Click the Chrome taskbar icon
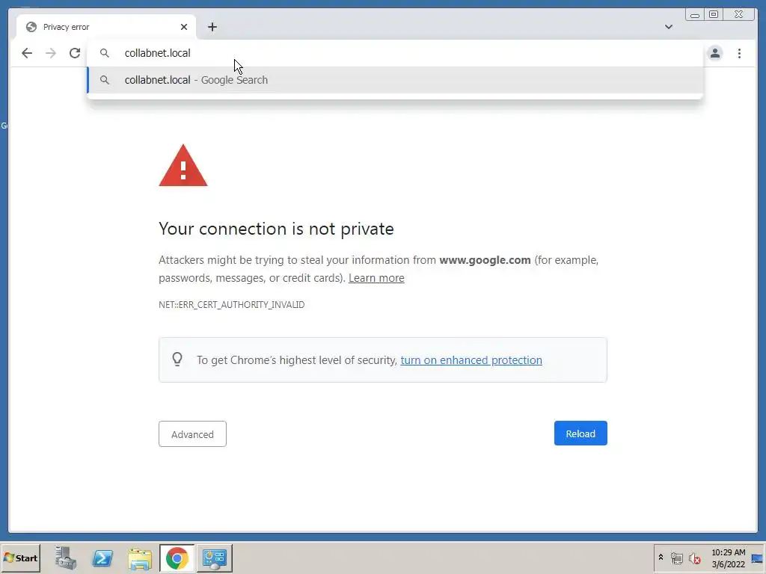This screenshot has height=574, width=766. click(x=177, y=558)
